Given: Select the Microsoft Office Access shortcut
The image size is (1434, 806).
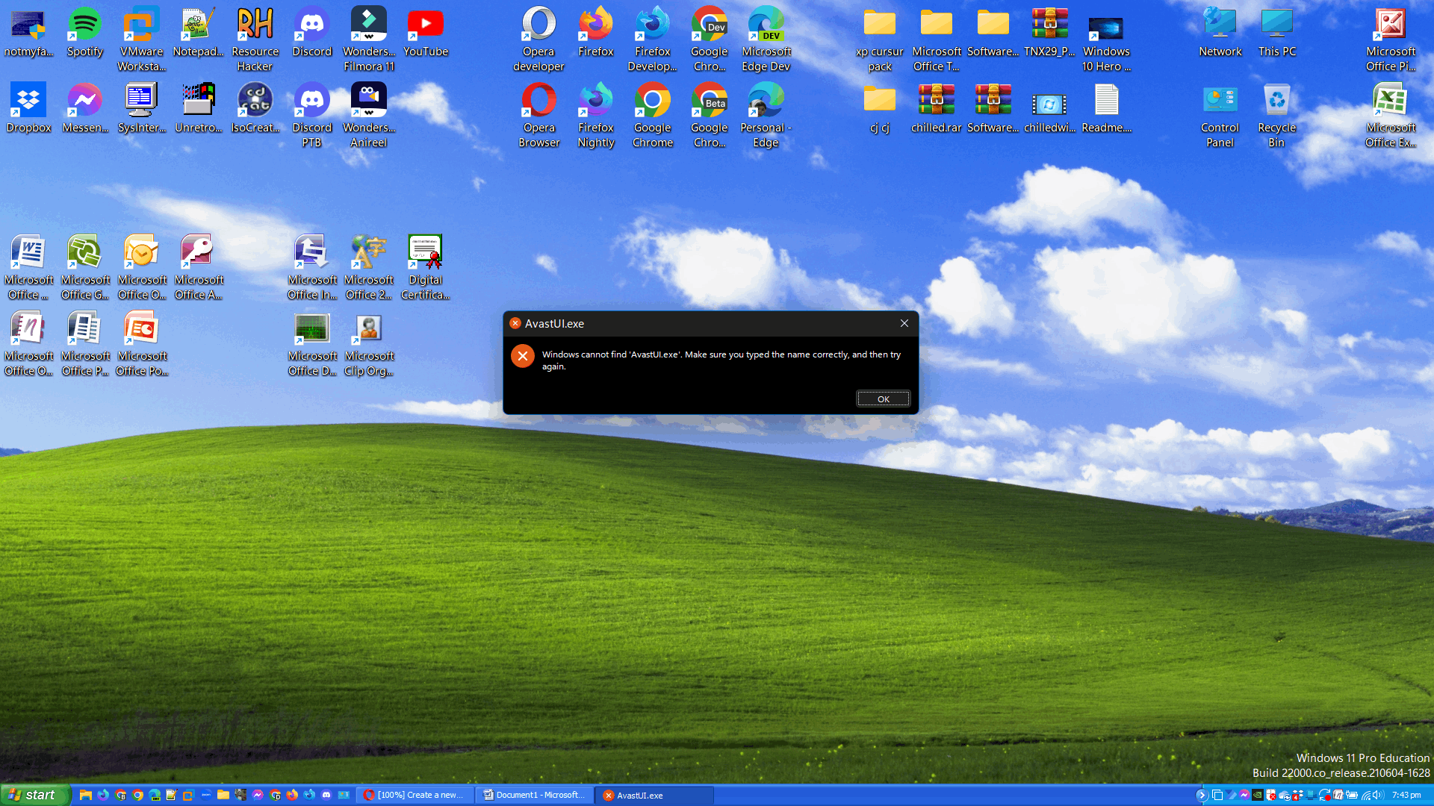Looking at the screenshot, I should [199, 267].
